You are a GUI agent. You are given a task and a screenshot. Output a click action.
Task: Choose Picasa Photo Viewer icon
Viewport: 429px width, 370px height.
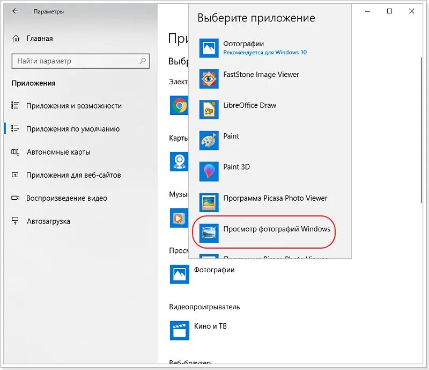pos(209,202)
